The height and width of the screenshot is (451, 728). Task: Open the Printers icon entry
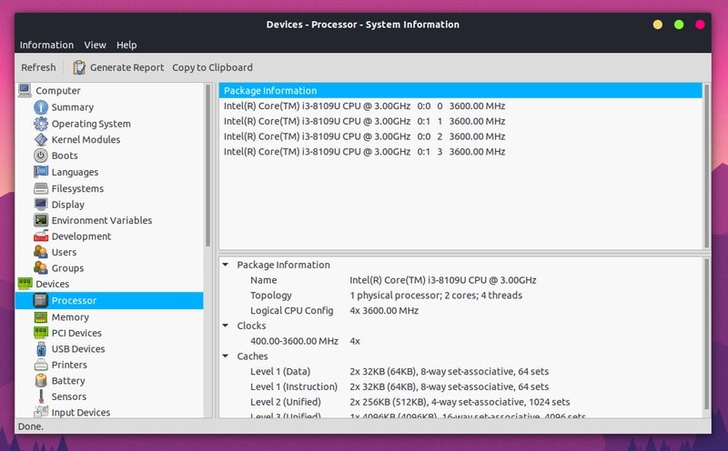point(41,365)
